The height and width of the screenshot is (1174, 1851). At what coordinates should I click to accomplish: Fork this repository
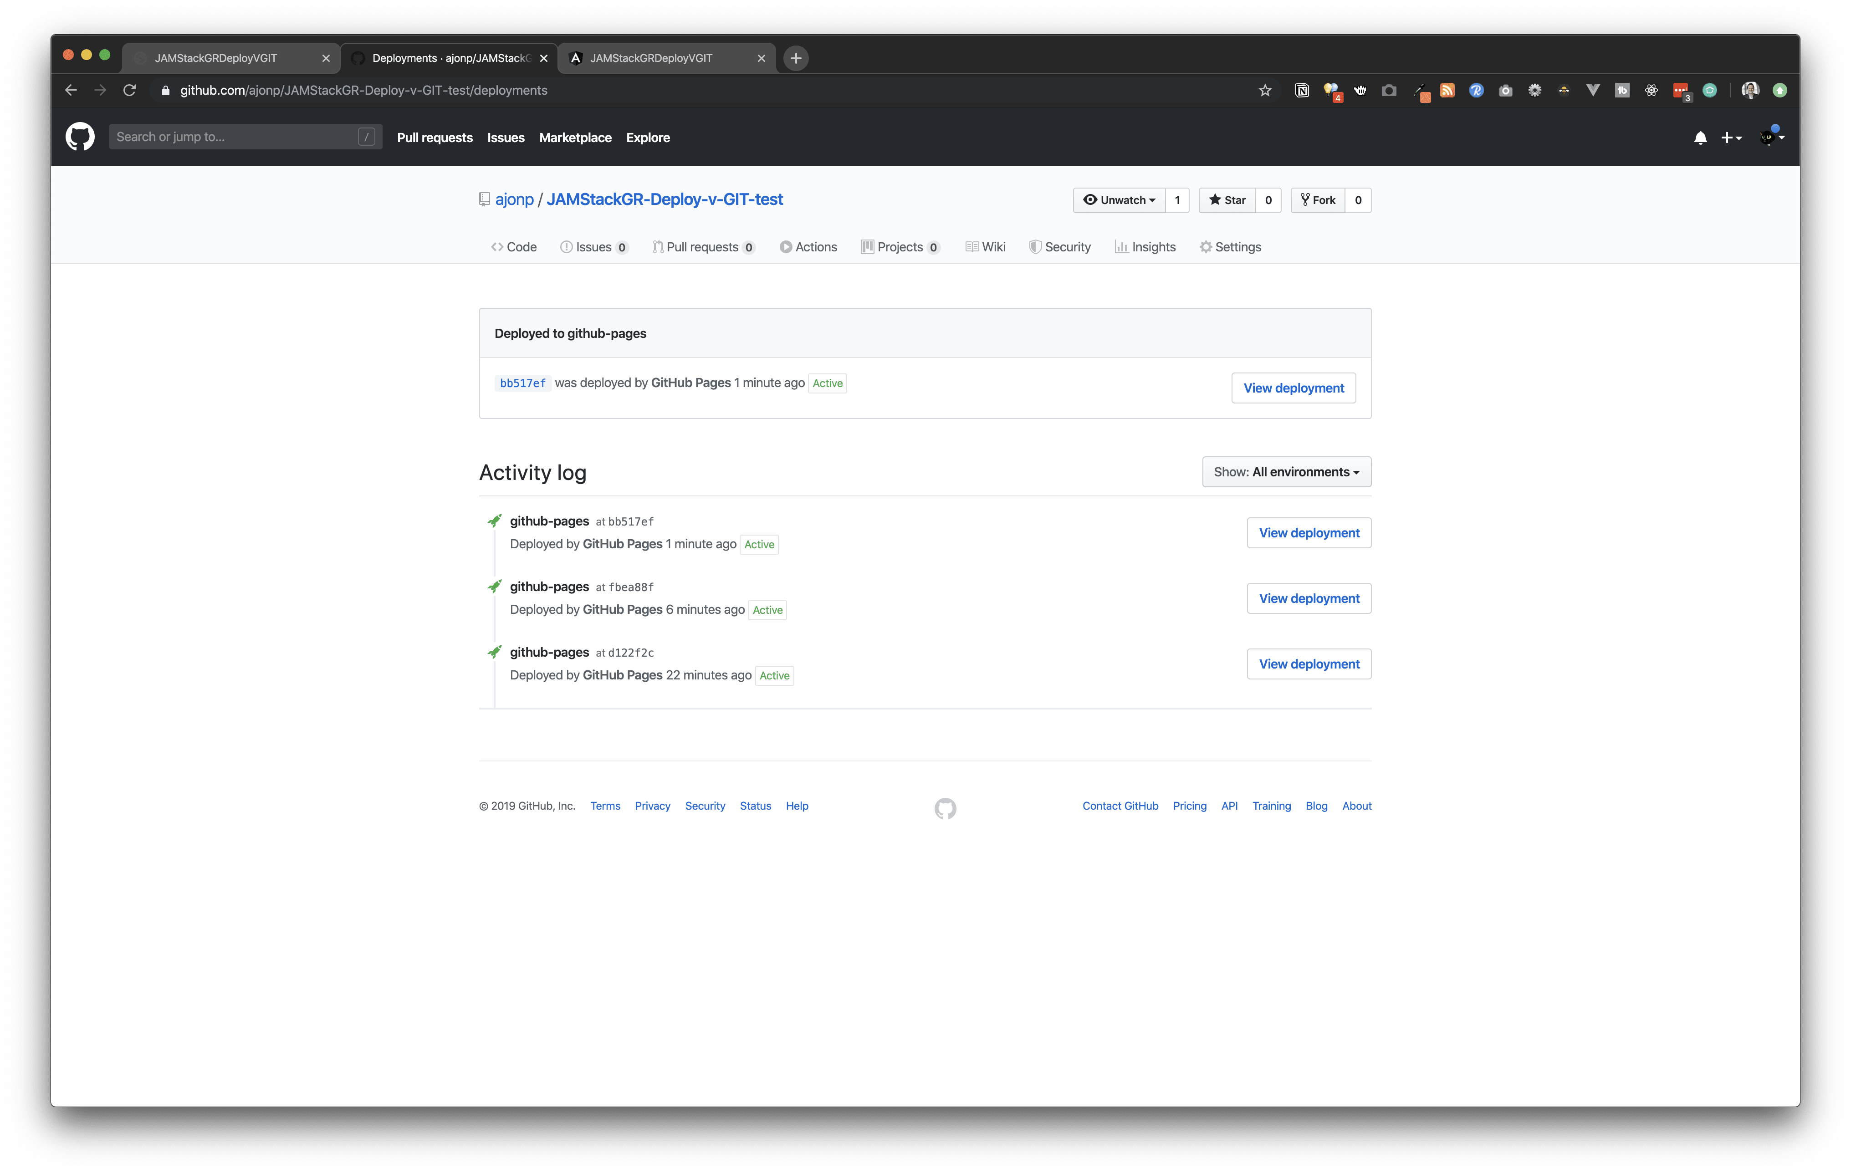1318,200
